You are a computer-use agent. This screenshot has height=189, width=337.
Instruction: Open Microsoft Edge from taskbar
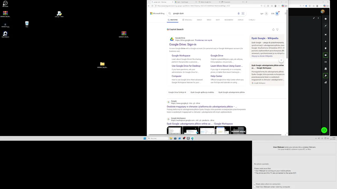click(192, 138)
